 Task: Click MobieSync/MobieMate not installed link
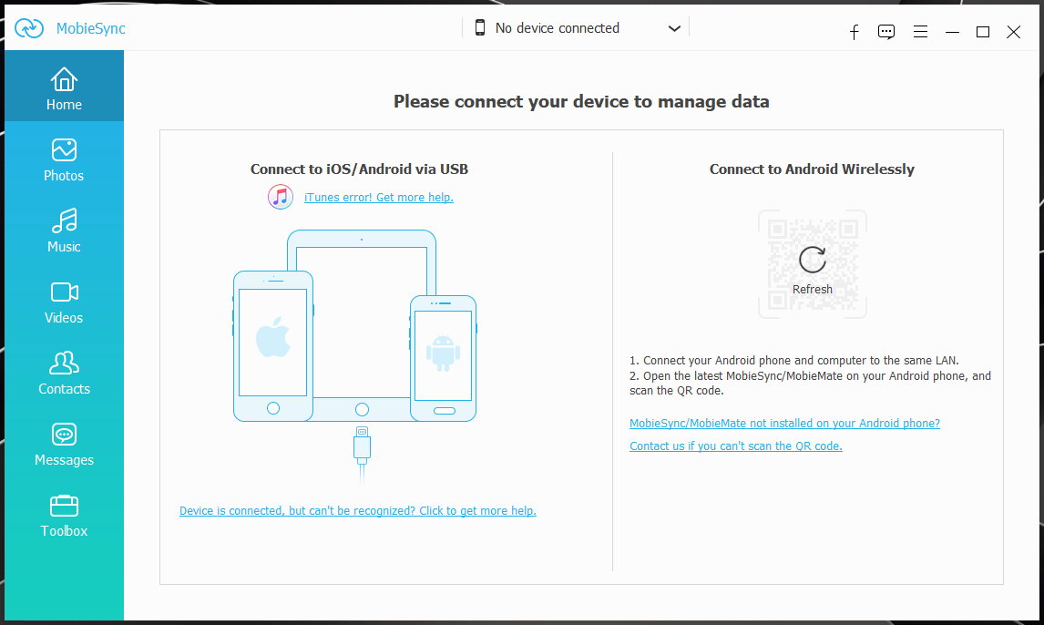point(784,424)
